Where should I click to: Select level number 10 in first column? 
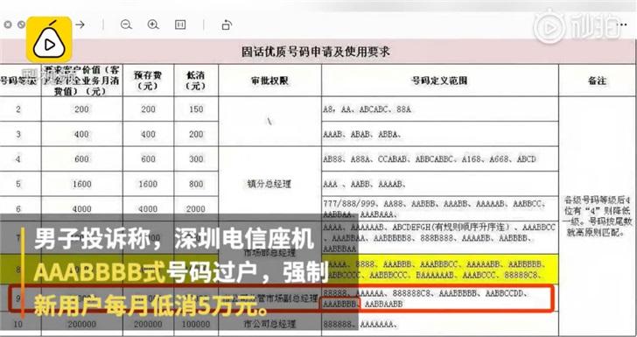pyautogui.click(x=18, y=324)
